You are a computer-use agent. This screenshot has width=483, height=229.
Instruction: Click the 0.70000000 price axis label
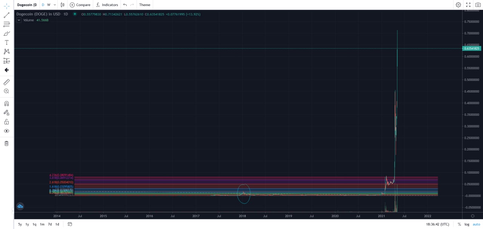click(472, 33)
